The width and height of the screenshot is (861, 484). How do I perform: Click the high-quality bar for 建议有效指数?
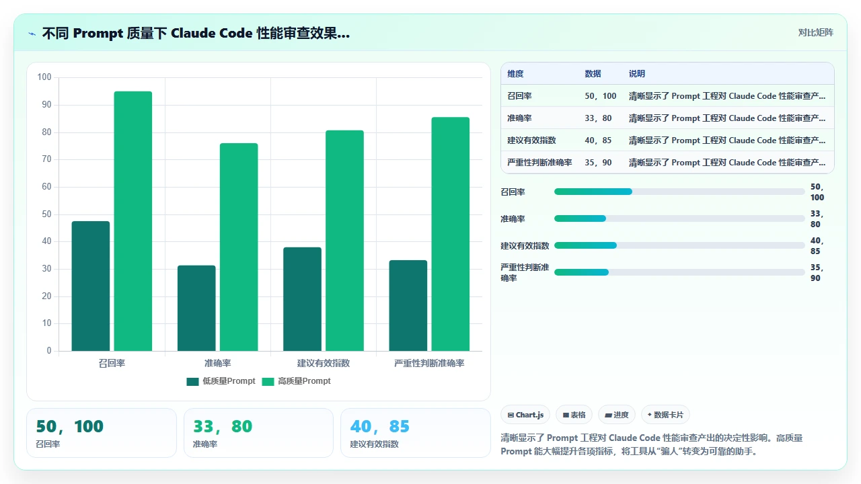pyautogui.click(x=344, y=241)
